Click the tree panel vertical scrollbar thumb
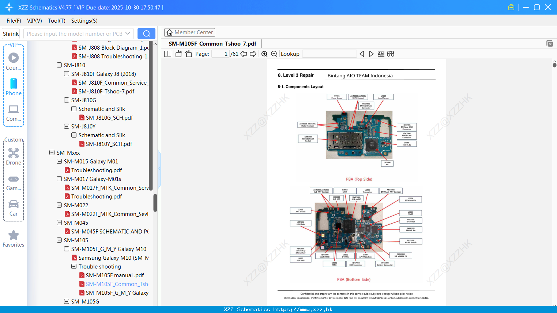 (155, 202)
